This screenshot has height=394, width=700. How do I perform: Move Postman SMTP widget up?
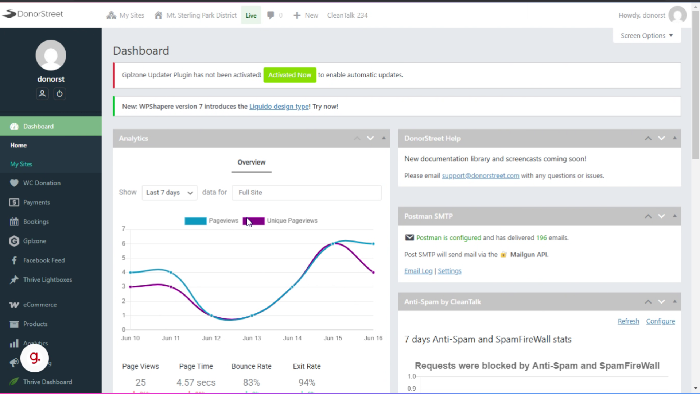pos(648,216)
